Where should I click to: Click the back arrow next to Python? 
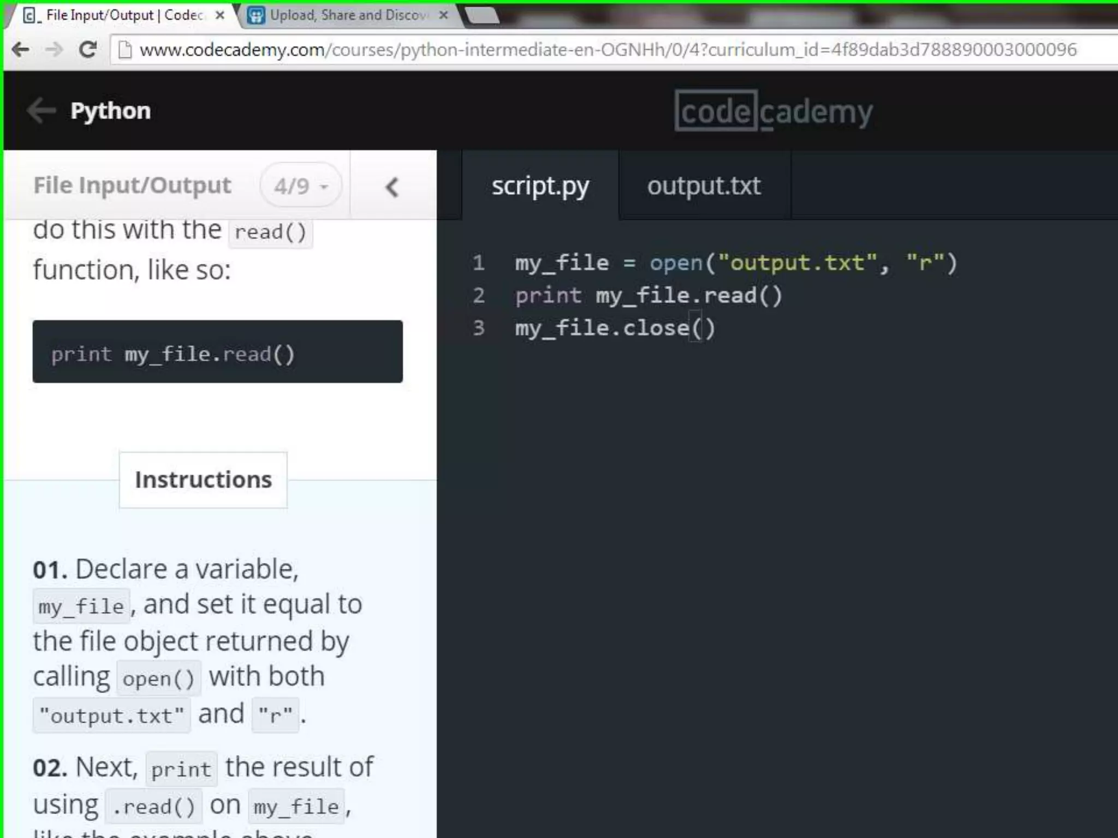(41, 111)
